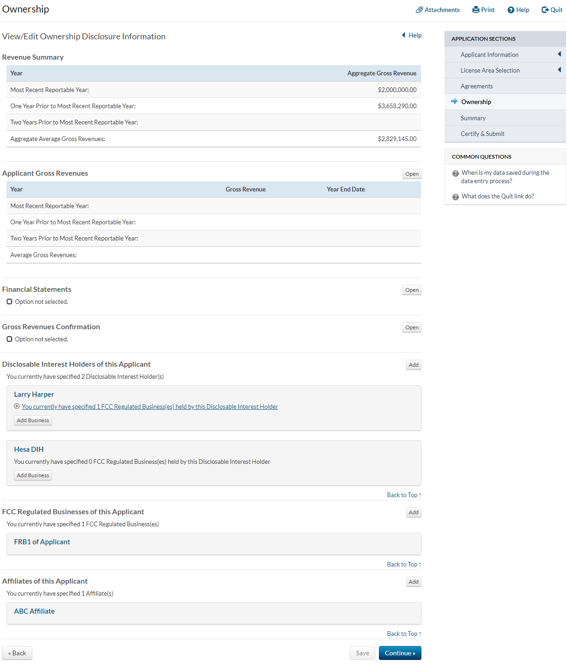Viewport: 567px width, 665px height.
Task: Expand the License Area Selection section arrow
Action: click(x=559, y=70)
